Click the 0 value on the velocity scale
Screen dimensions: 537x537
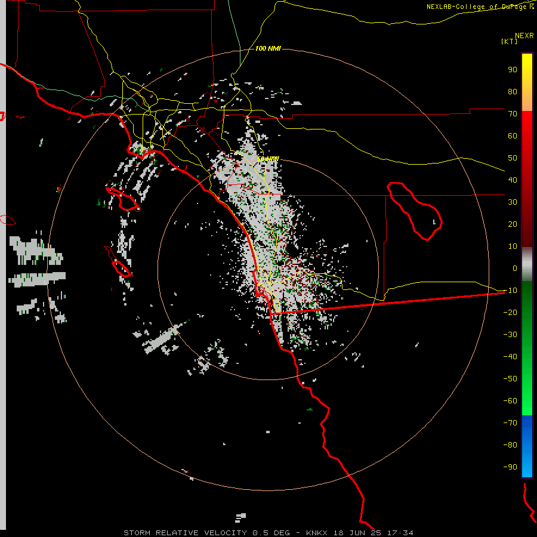click(x=515, y=268)
